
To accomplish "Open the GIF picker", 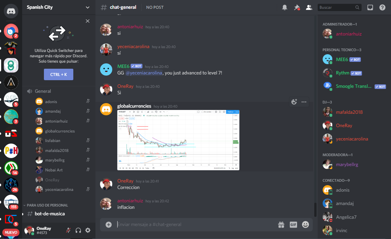I will 293,224.
